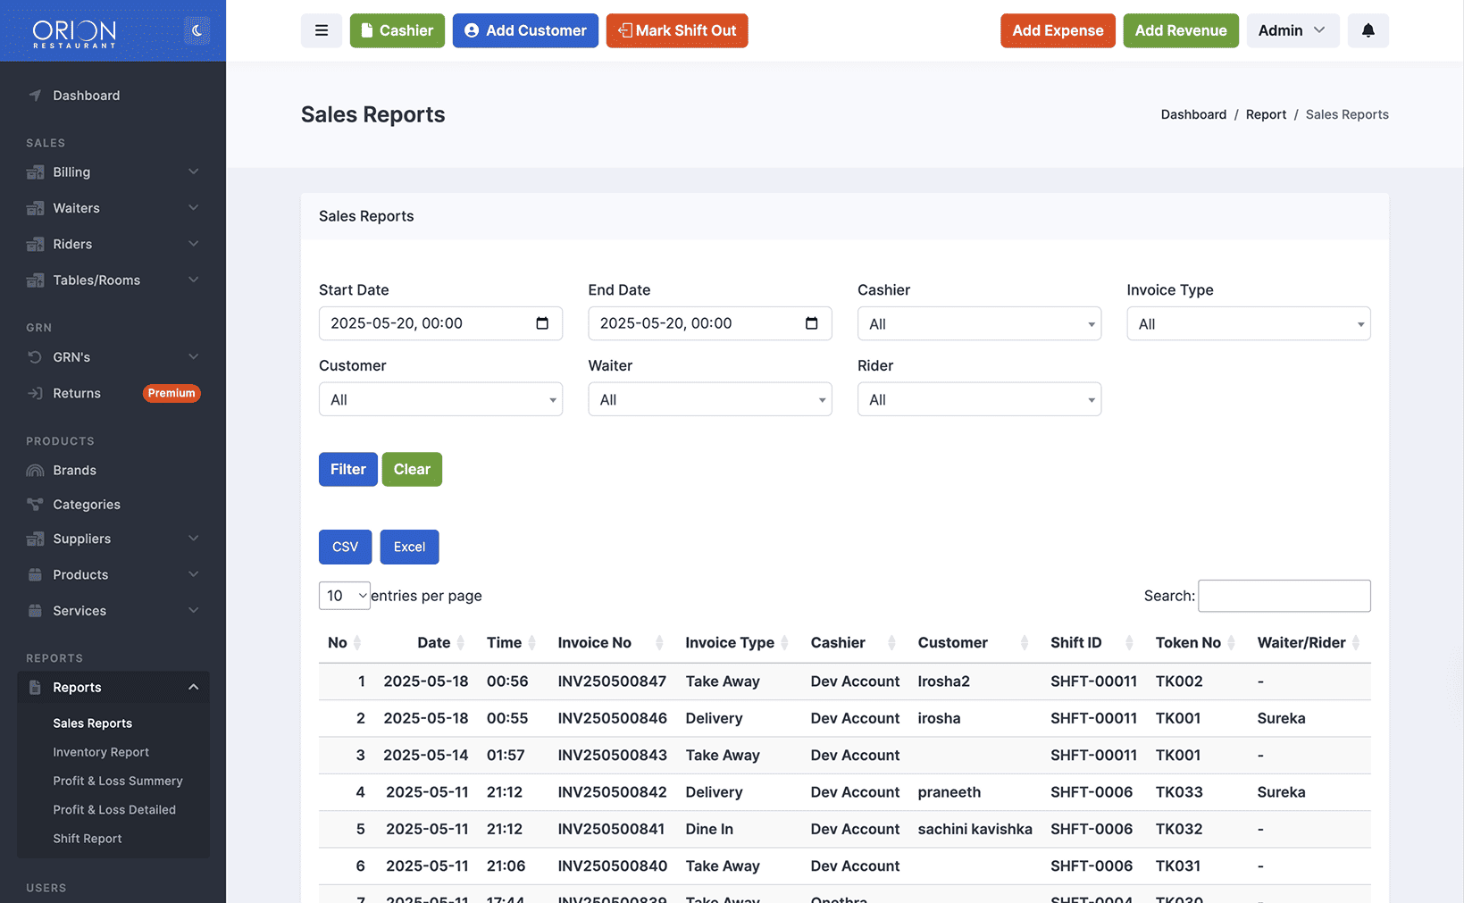The image size is (1464, 903).
Task: Open Inventory Report submenu item
Action: [101, 752]
